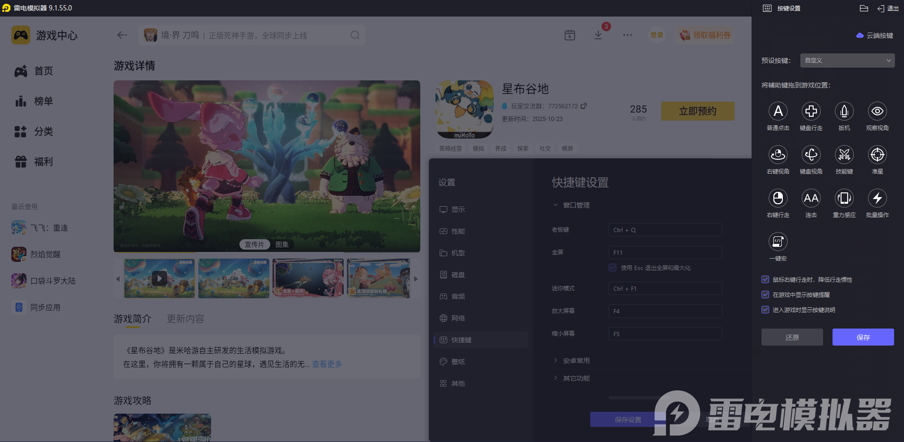Click the 保存 save button
904x442 pixels.
(x=862, y=337)
